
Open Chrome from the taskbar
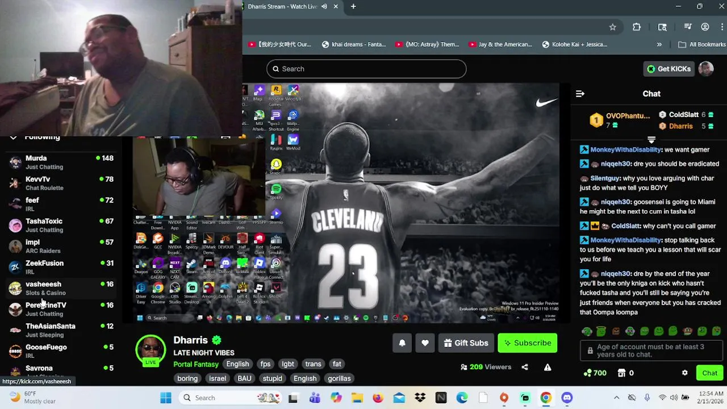pyautogui.click(x=546, y=398)
